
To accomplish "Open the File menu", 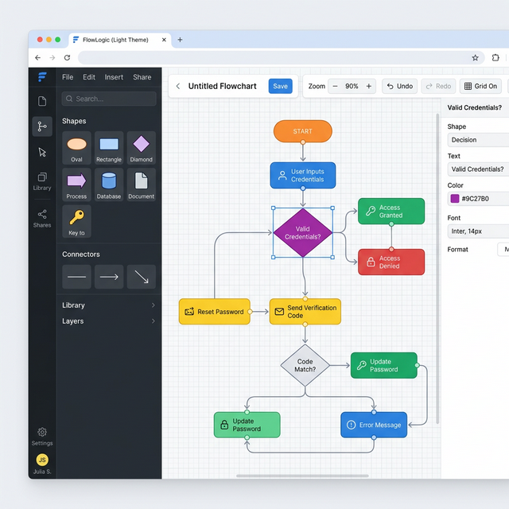I will click(68, 77).
